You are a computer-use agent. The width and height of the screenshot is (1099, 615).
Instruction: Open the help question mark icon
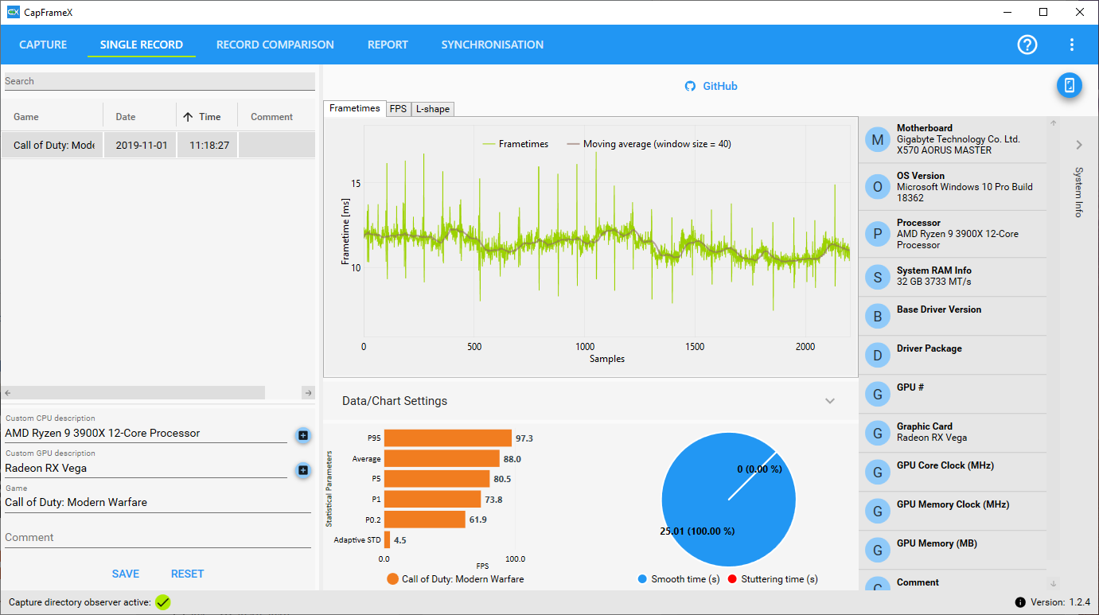click(1027, 45)
